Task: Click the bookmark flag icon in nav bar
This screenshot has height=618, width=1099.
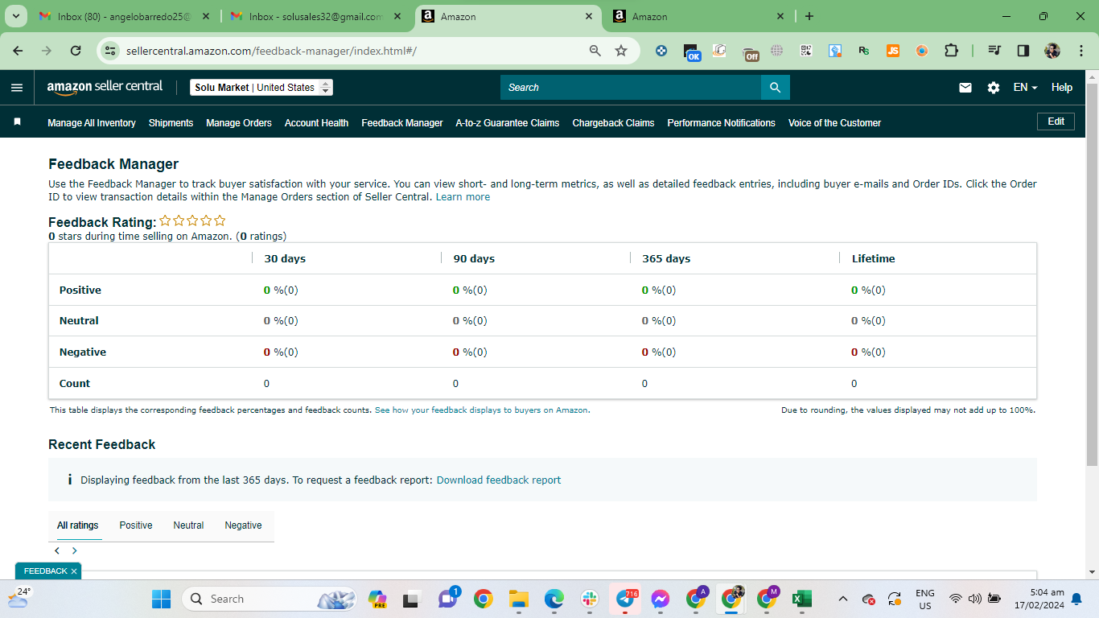Action: pyautogui.click(x=17, y=122)
